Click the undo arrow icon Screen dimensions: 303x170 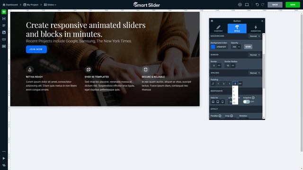coord(257,5)
